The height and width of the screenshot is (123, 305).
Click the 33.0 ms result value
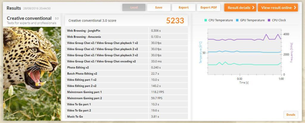156,61
